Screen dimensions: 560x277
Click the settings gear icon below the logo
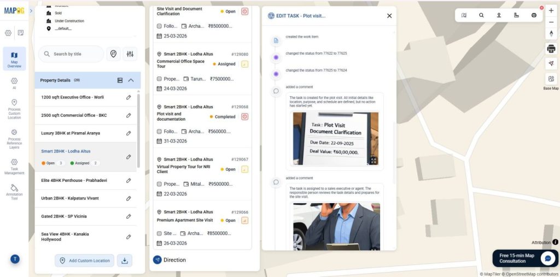8,33
